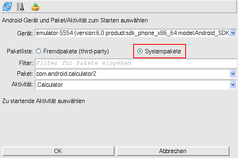Select the Fremdpakete (third-party) radio button

(39, 51)
